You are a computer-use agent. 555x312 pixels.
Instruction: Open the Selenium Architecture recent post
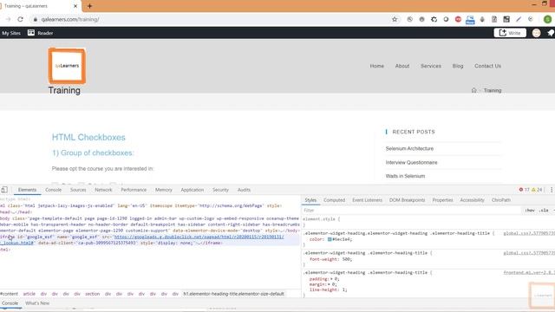409,148
